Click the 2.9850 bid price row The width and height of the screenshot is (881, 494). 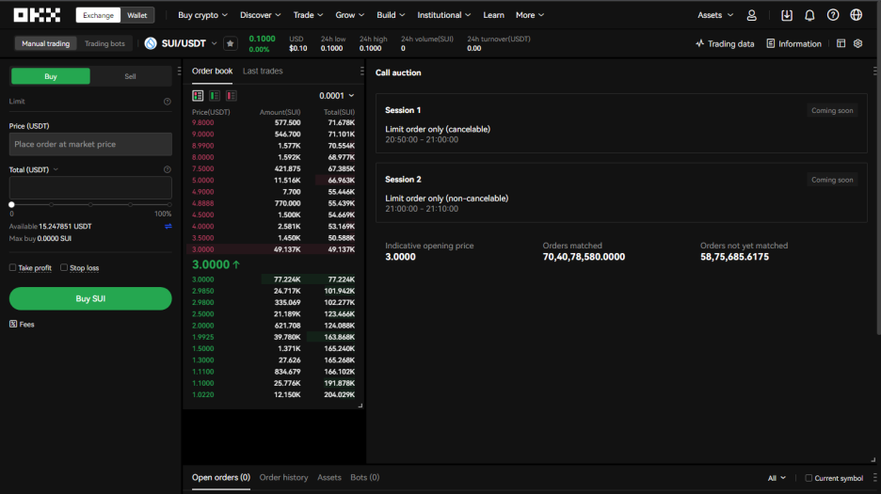[x=274, y=291]
